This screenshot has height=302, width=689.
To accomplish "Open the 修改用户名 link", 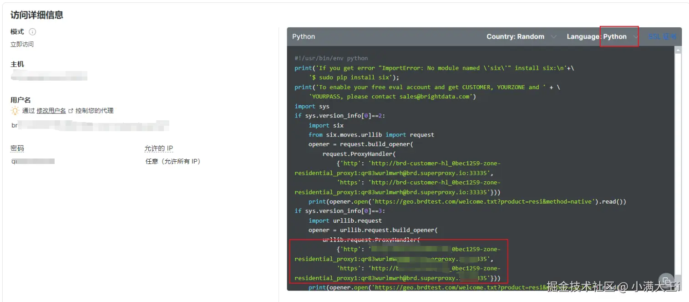I will click(x=51, y=111).
